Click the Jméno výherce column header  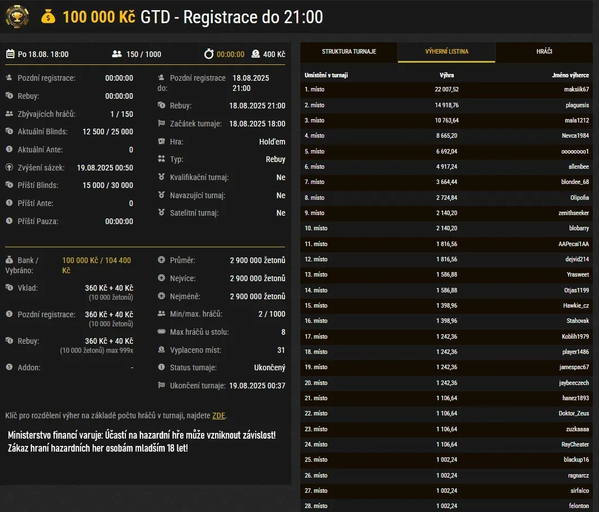570,75
